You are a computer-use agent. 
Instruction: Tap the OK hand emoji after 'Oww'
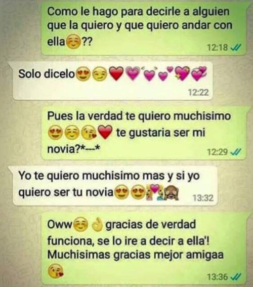pyautogui.click(x=97, y=224)
